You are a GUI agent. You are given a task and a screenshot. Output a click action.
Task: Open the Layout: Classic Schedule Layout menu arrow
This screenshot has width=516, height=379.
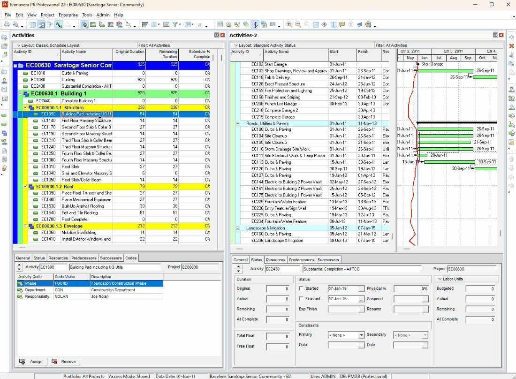click(19, 45)
